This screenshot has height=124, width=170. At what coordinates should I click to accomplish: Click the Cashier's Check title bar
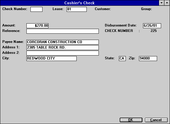click(80, 3)
